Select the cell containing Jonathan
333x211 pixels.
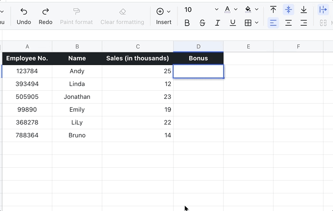77,97
